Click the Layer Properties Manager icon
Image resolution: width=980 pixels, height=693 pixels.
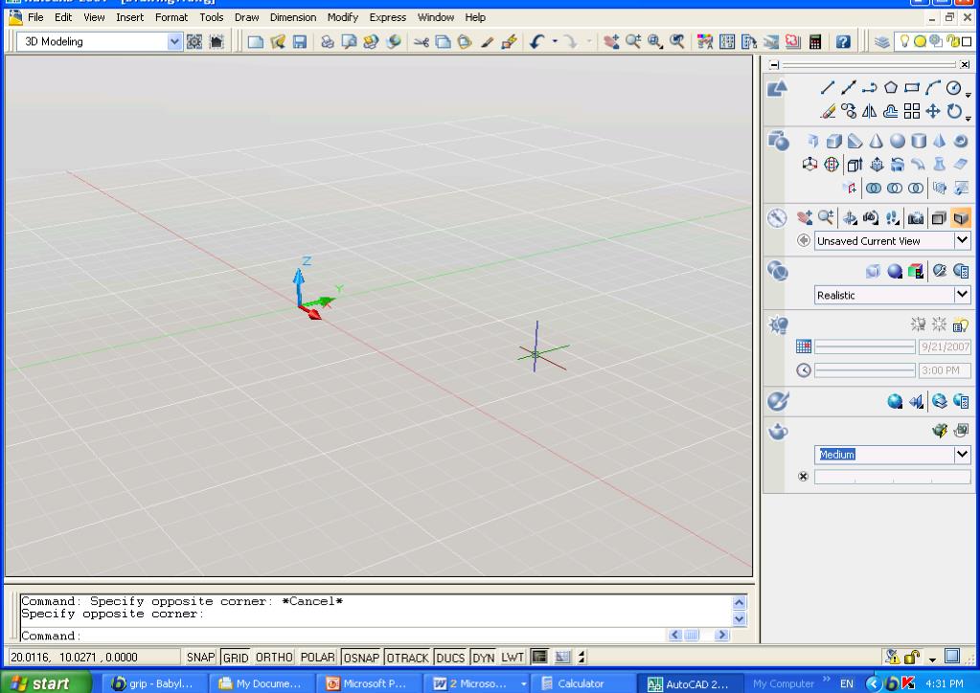pyautogui.click(x=882, y=42)
